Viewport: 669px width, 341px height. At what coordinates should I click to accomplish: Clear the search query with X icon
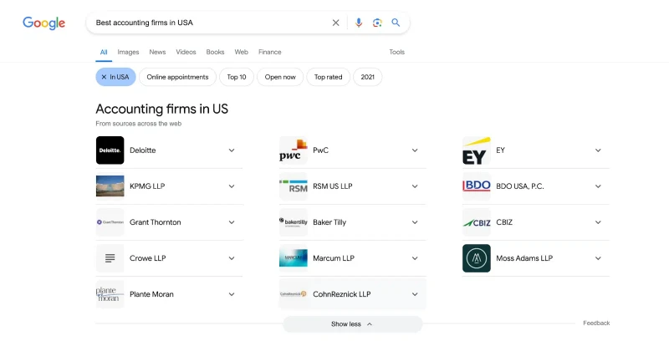tap(336, 23)
